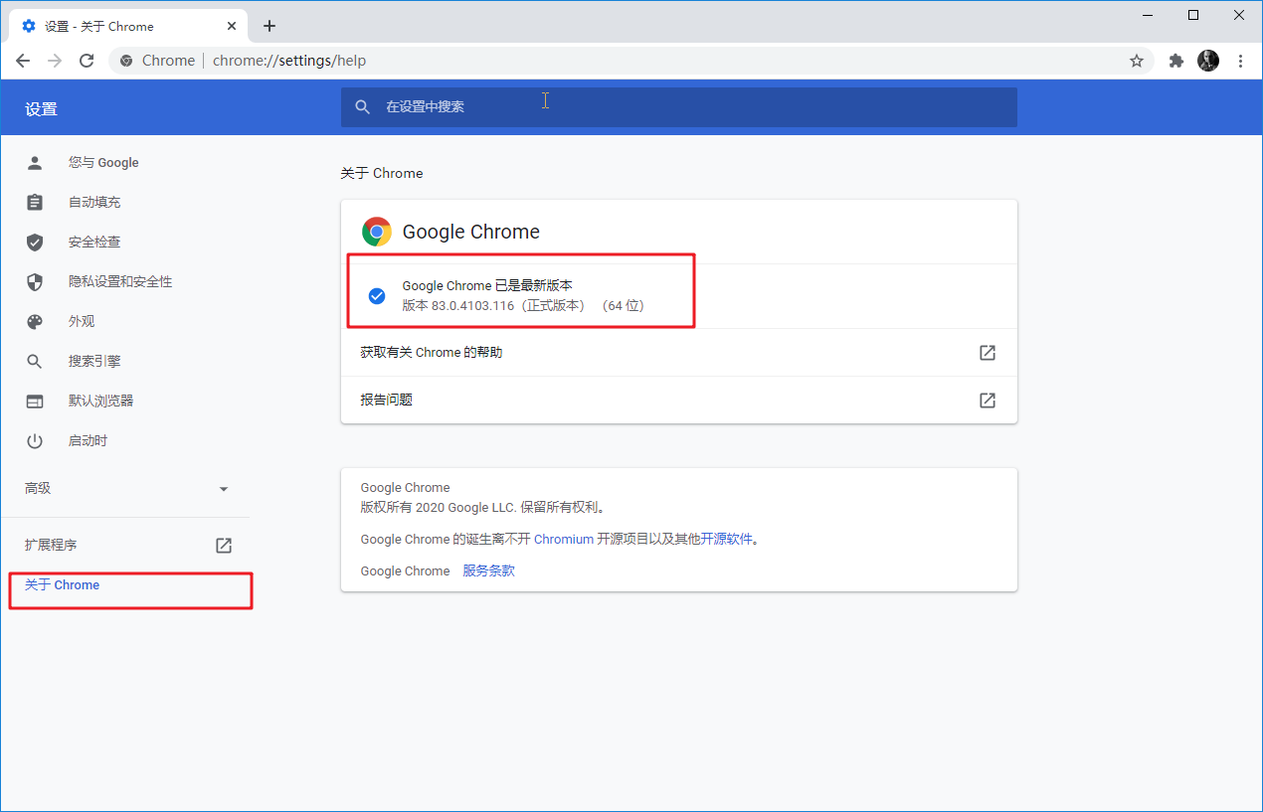Viewport: 1263px width, 812px height.
Task: Go back with the browser back arrow
Action: coord(23,61)
